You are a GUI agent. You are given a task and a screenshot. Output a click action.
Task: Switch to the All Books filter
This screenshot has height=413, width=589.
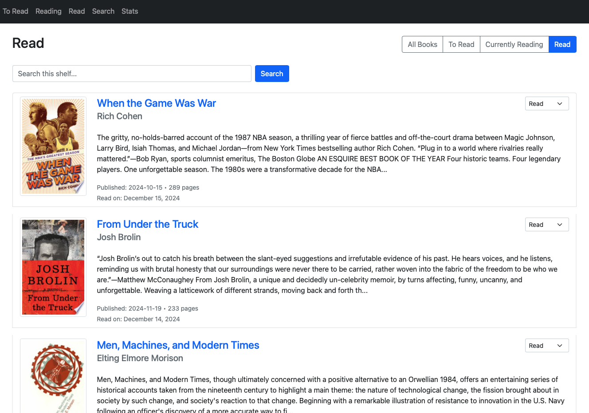coord(422,44)
